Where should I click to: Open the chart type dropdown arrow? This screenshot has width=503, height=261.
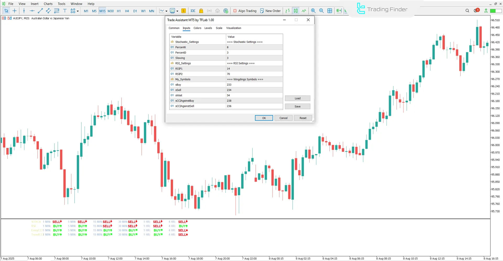click(166, 11)
